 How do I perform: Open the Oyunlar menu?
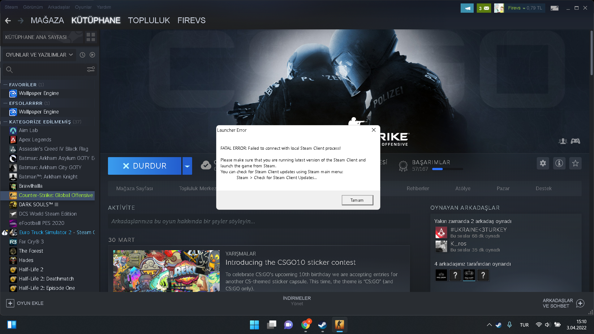pos(83,7)
